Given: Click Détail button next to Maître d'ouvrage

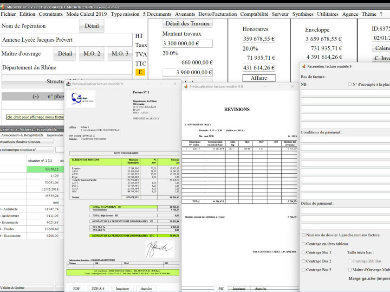Looking at the screenshot, I should click(x=65, y=54).
